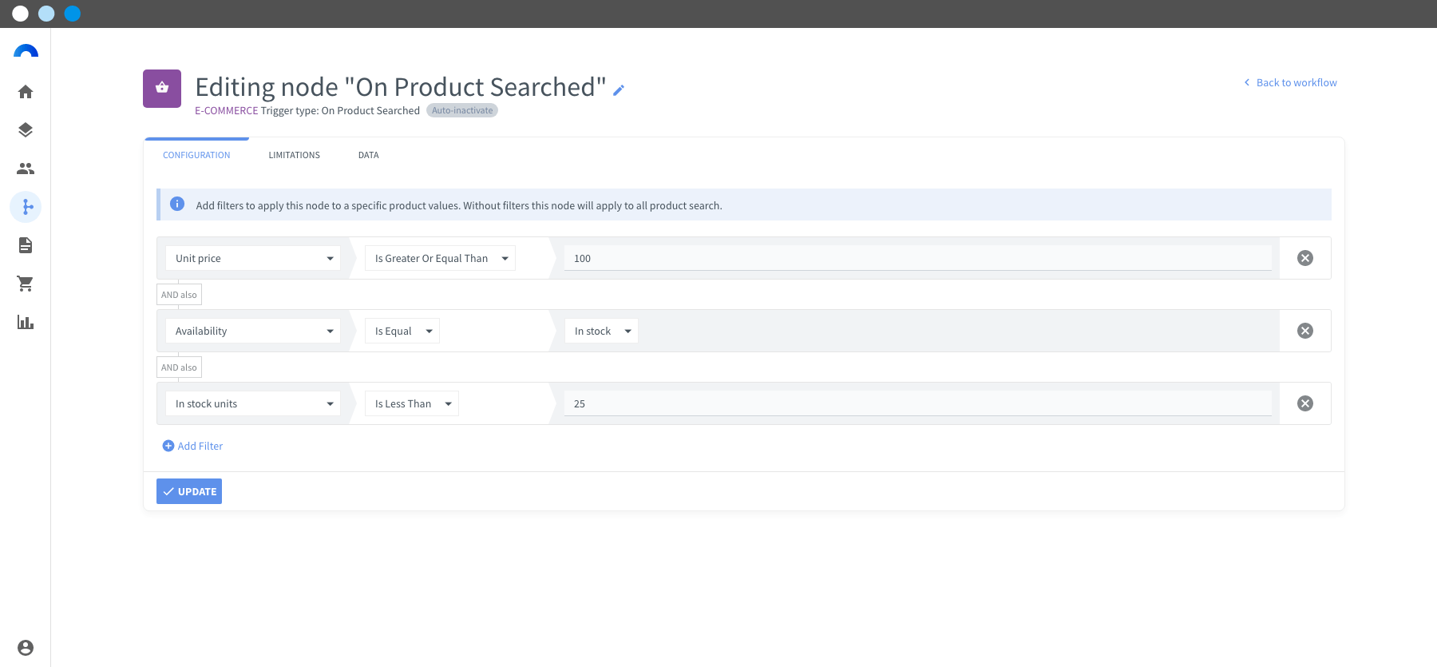Image resolution: width=1437 pixels, height=667 pixels.
Task: Open the layers icon in sidebar
Action: click(26, 130)
